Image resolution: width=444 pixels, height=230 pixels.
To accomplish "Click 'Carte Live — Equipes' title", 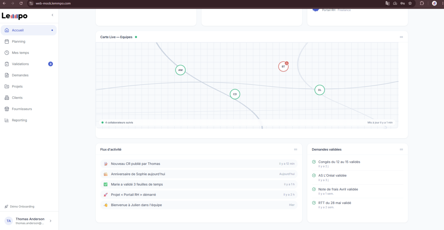I will tap(116, 37).
